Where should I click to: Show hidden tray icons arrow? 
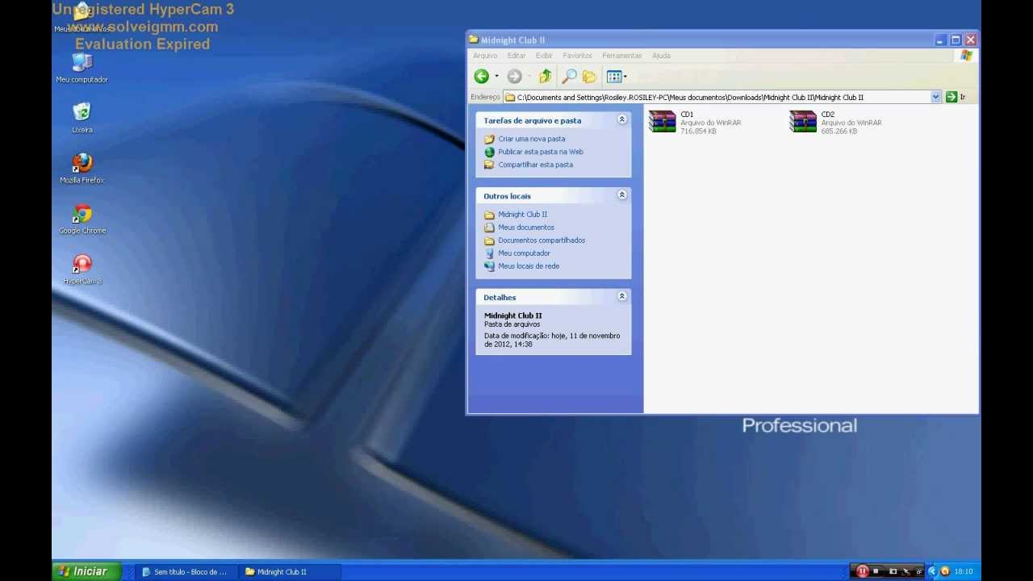(933, 571)
